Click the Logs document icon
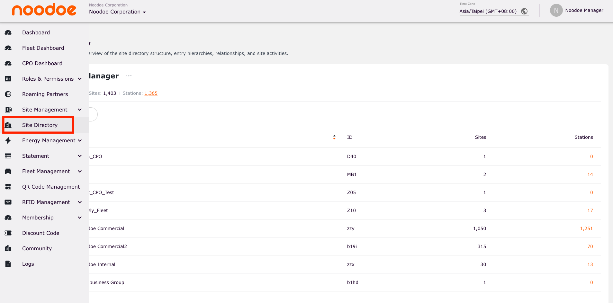This screenshot has height=303, width=613. 8,264
